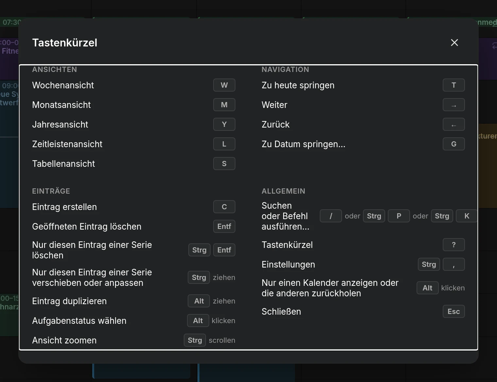
Task: Click the L key badge for Zeitleistenansicht
Action: pos(224,144)
